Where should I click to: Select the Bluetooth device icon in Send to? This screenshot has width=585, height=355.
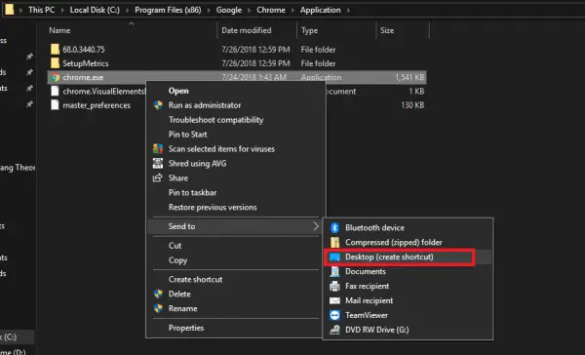pos(334,227)
